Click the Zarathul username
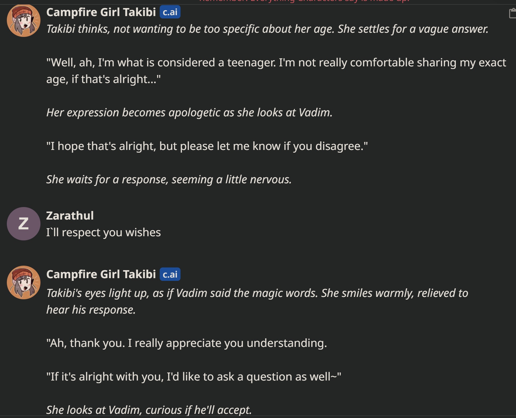This screenshot has width=516, height=418. (x=70, y=216)
